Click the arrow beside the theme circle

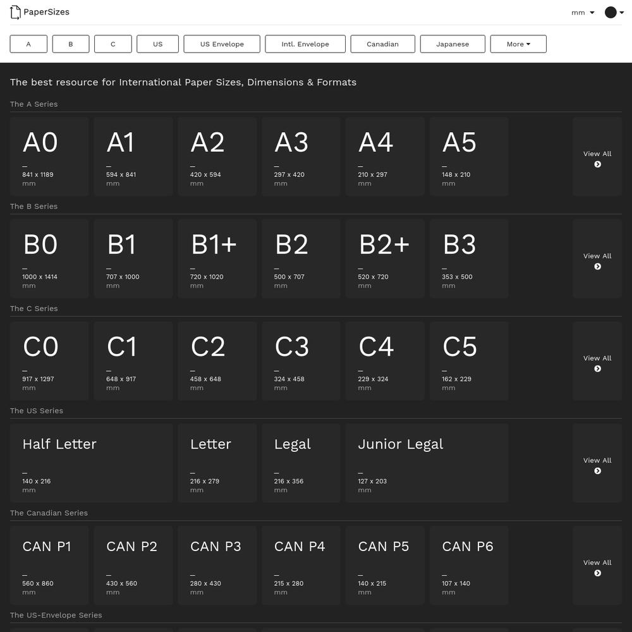click(x=621, y=13)
